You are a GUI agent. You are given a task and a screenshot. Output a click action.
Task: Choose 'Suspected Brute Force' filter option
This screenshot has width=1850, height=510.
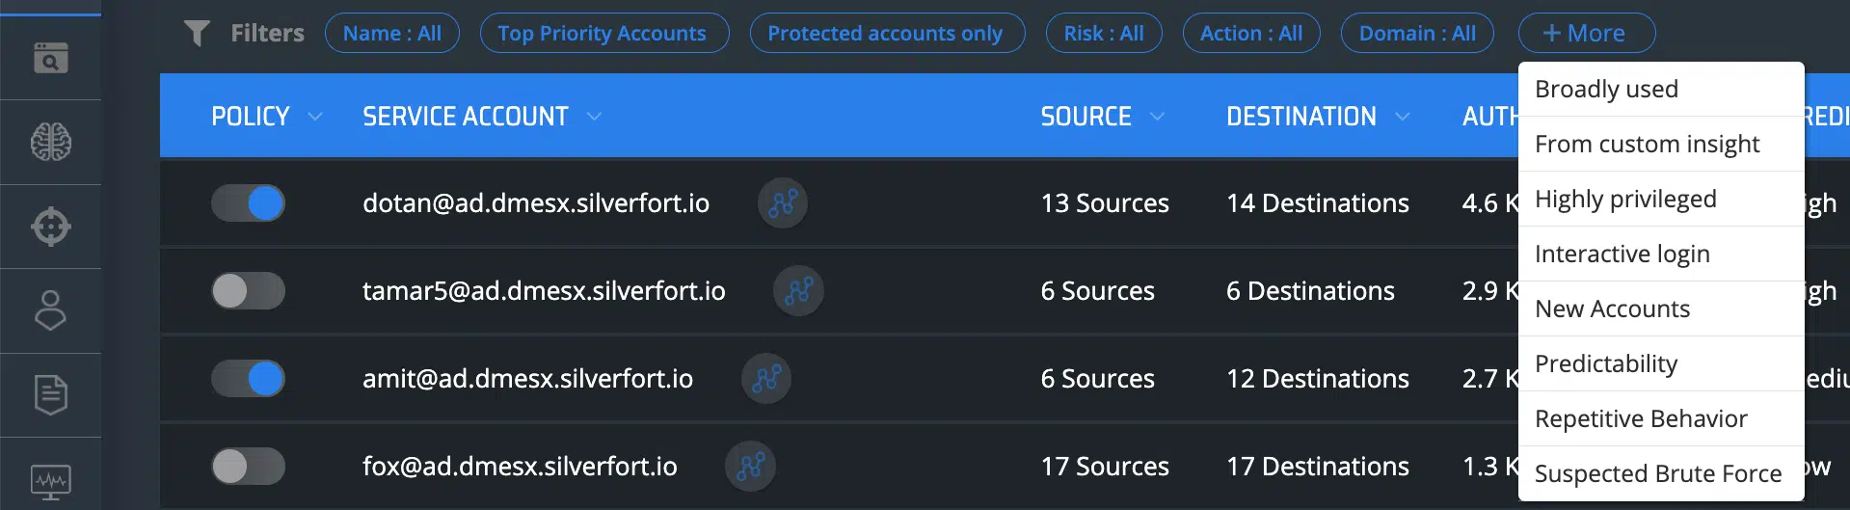pos(1657,474)
